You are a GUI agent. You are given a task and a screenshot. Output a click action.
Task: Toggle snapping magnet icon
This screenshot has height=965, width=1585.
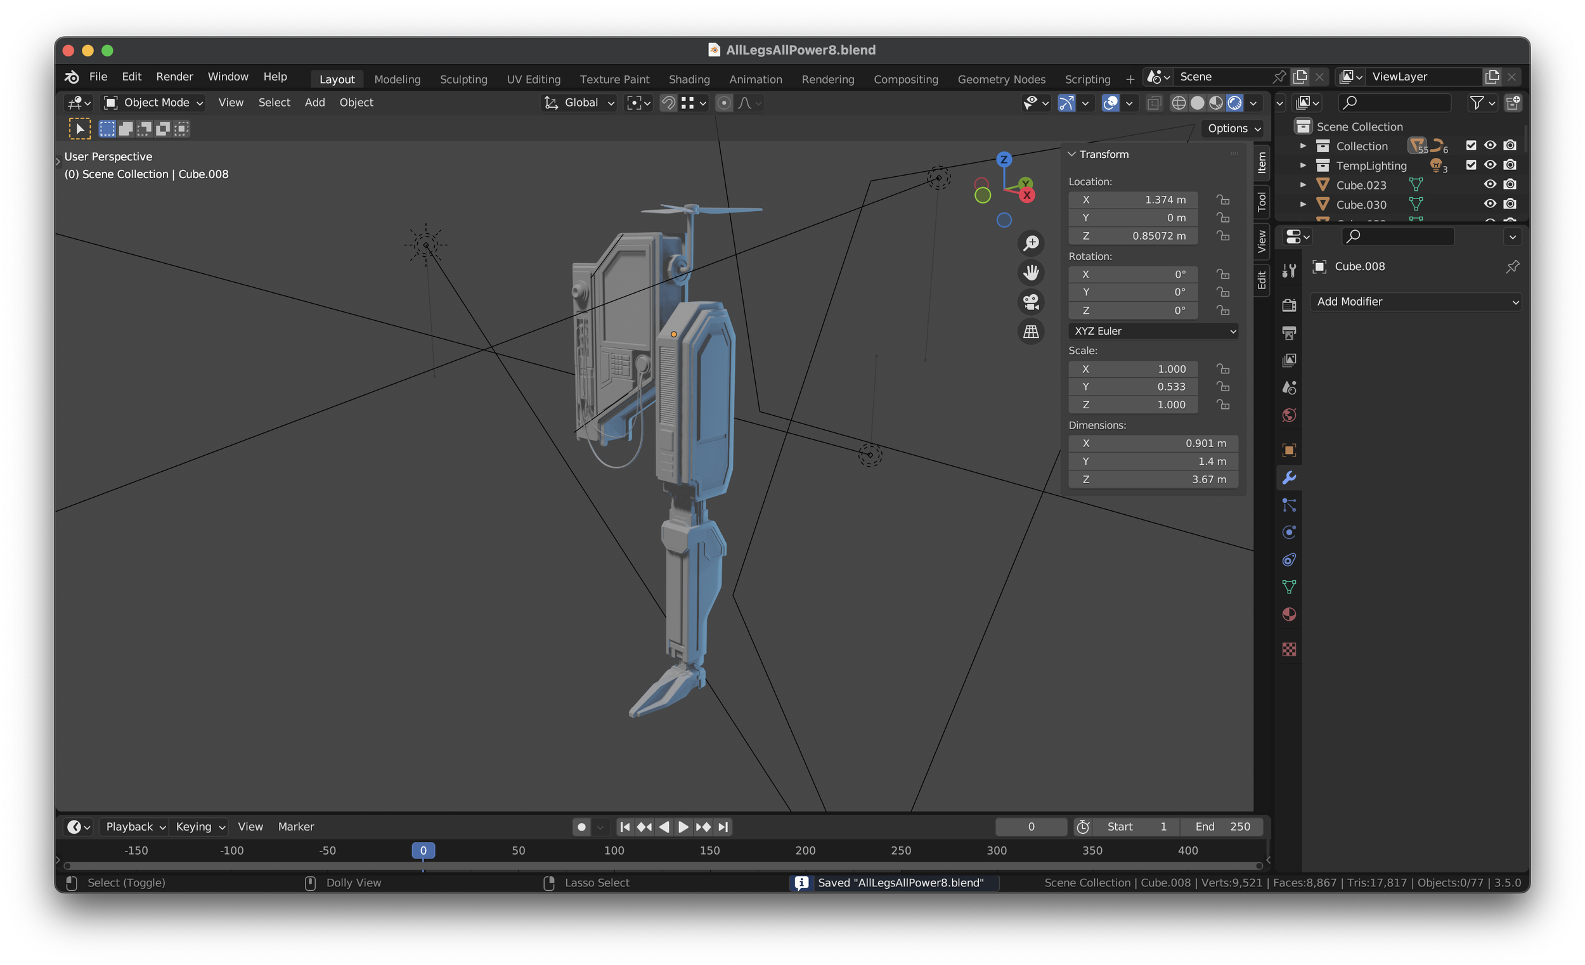(668, 103)
